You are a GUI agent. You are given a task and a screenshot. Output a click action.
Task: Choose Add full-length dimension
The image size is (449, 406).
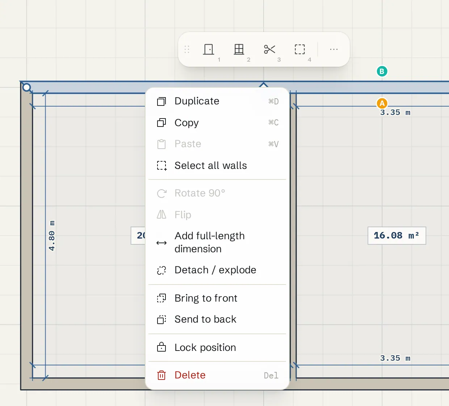click(217, 243)
